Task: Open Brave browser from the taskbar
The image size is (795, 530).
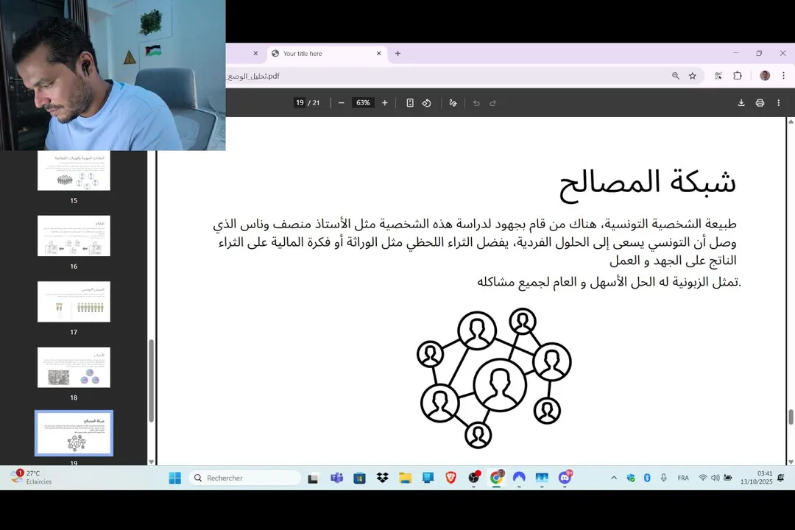Action: click(x=451, y=478)
